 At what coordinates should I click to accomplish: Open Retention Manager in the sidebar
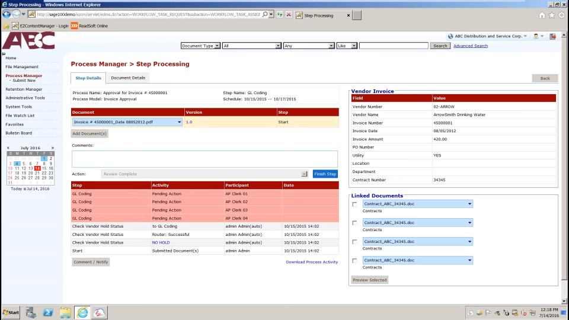tap(24, 89)
